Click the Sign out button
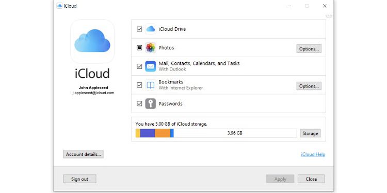Screen dimensions: 387x193 tap(79, 179)
